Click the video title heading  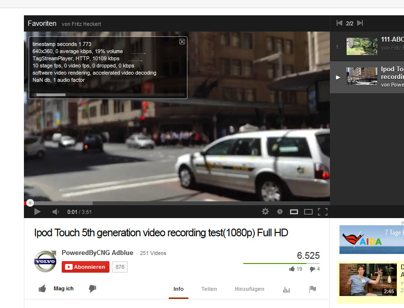pos(161,233)
